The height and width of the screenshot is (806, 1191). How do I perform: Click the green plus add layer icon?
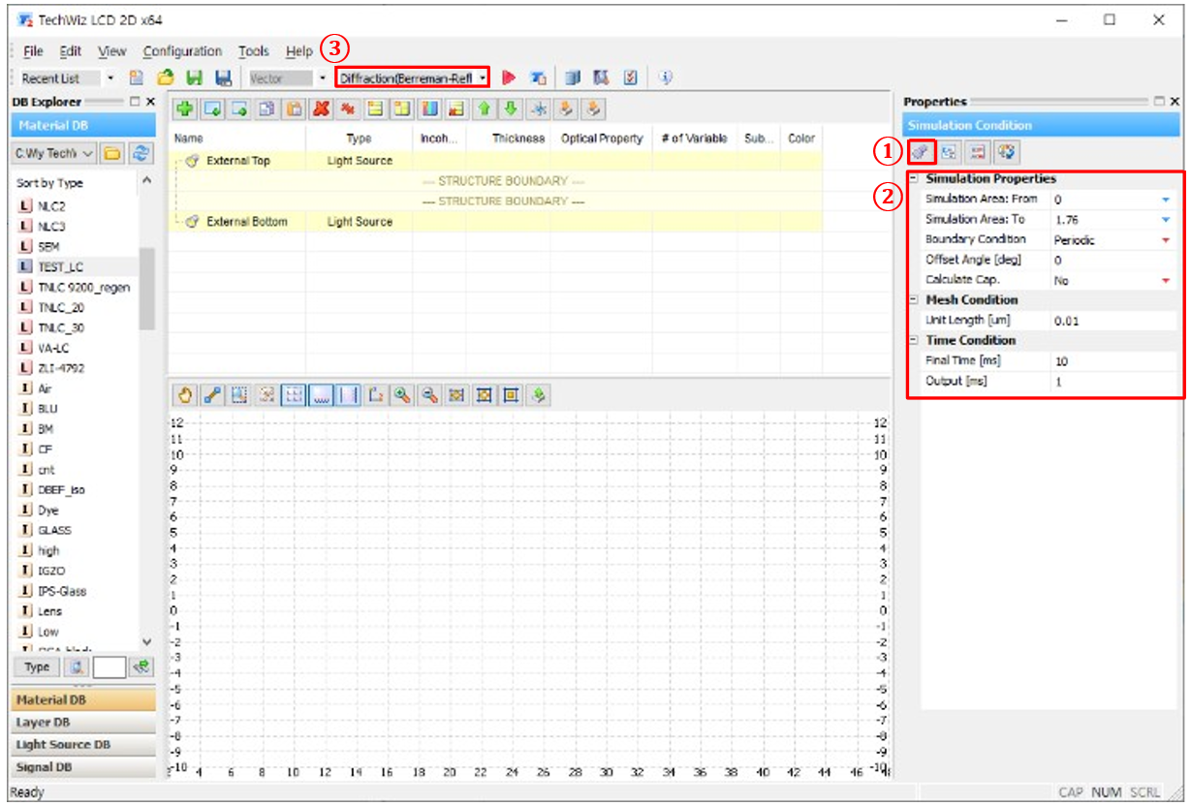(184, 110)
